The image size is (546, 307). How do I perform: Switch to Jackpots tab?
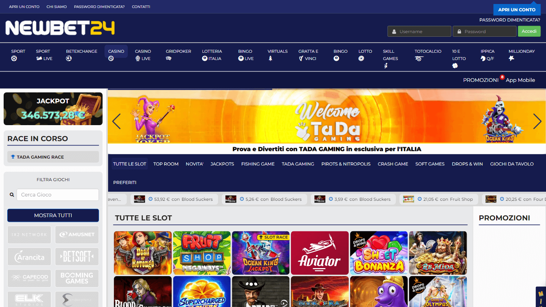222,164
